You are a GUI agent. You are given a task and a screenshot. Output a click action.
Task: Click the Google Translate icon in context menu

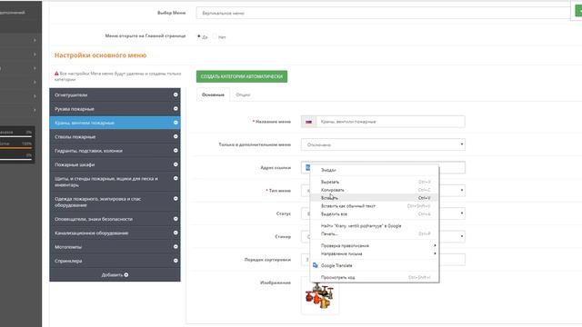click(316, 265)
